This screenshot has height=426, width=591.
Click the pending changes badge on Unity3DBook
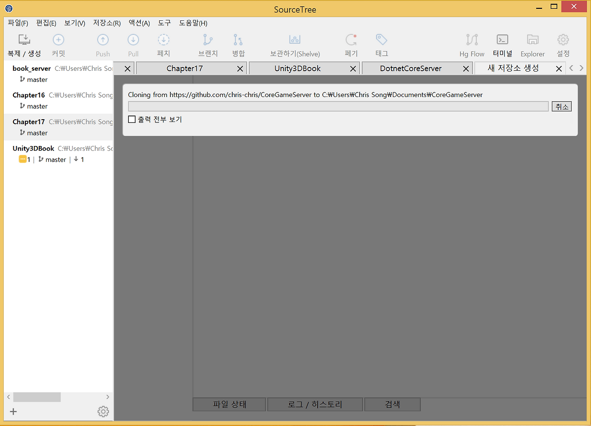(23, 159)
